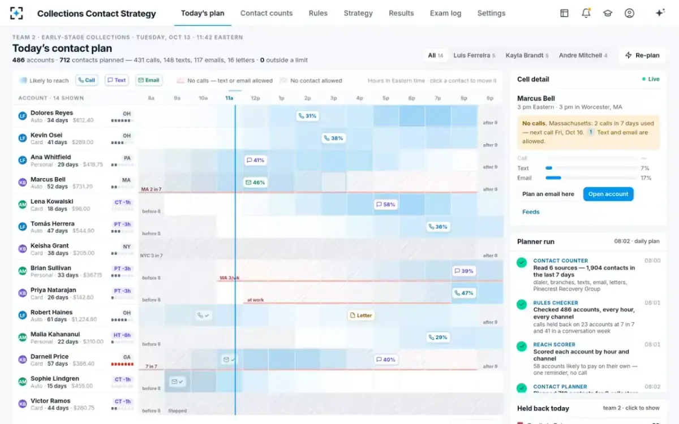
Task: Open the graduation cap training icon
Action: 608,13
